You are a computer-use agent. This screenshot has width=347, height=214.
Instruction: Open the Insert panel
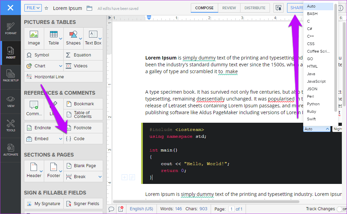pos(11,53)
